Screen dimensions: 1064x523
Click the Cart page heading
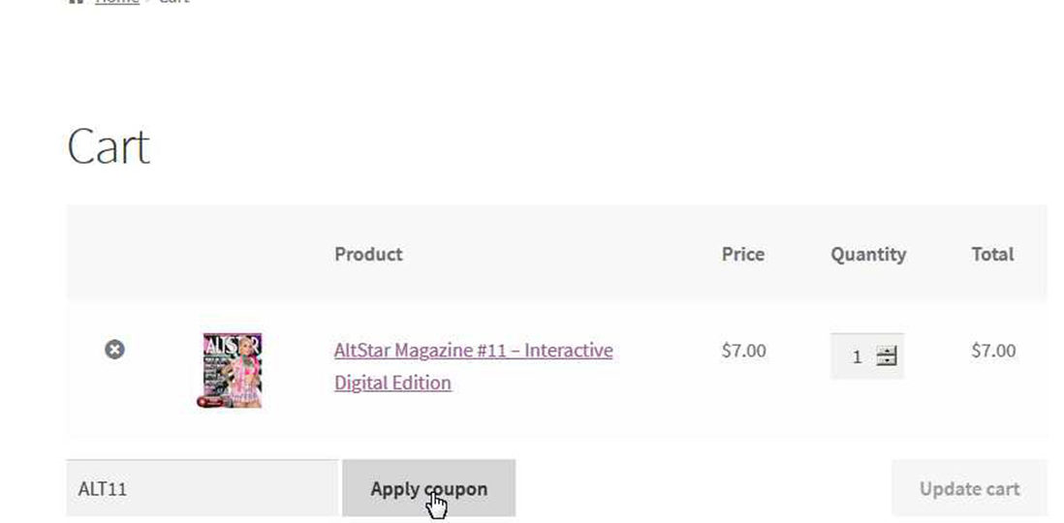click(x=108, y=147)
